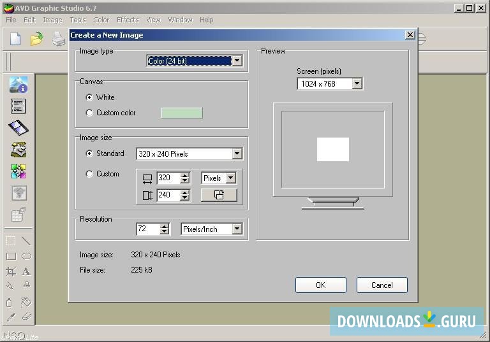Click the "225 kB" file size value
This screenshot has width=490, height=342.
pos(142,270)
